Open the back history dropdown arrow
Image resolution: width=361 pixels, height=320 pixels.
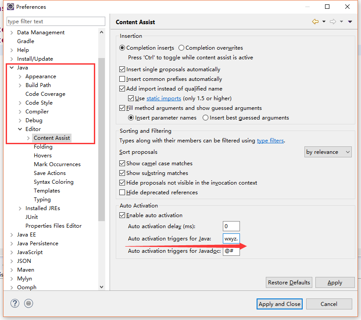[x=324, y=22]
